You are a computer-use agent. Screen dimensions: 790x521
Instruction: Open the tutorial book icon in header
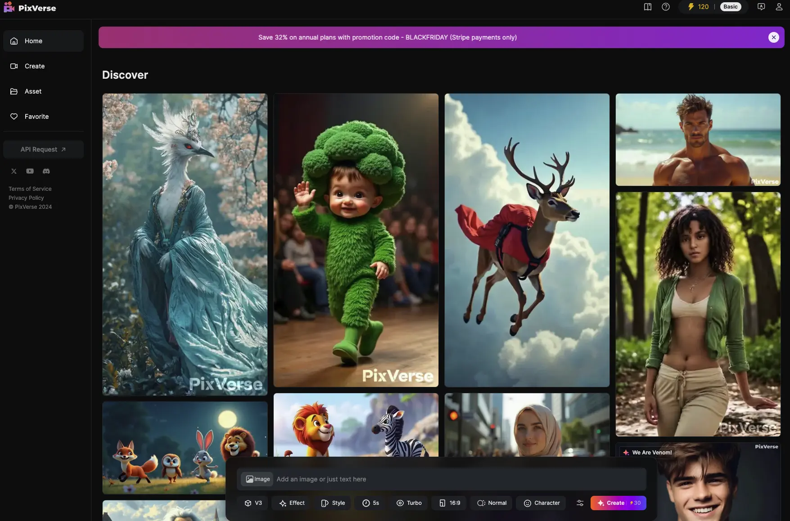647,7
